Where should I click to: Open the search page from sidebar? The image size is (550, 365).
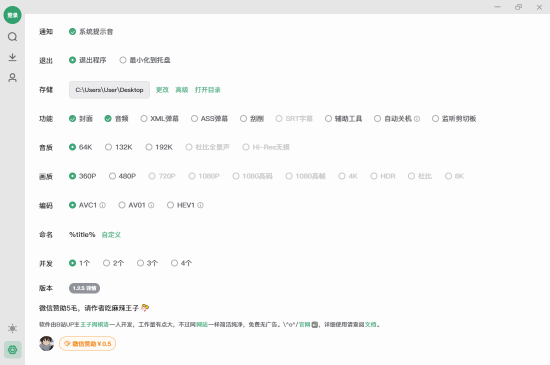(12, 36)
